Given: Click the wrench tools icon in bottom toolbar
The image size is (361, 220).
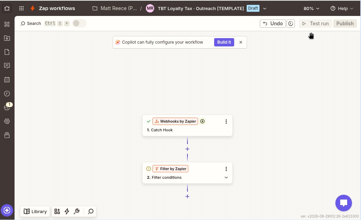Looking at the screenshot, I should (77, 211).
